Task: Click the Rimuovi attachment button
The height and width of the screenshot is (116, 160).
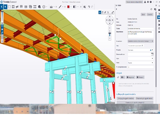Action: click(140, 77)
